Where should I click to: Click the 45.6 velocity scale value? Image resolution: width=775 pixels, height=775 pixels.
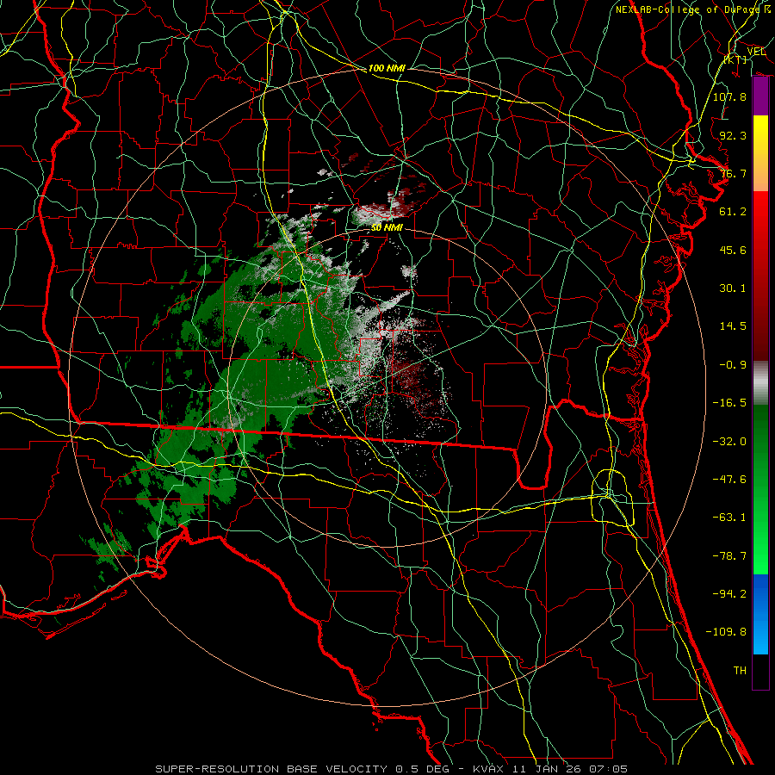[733, 250]
